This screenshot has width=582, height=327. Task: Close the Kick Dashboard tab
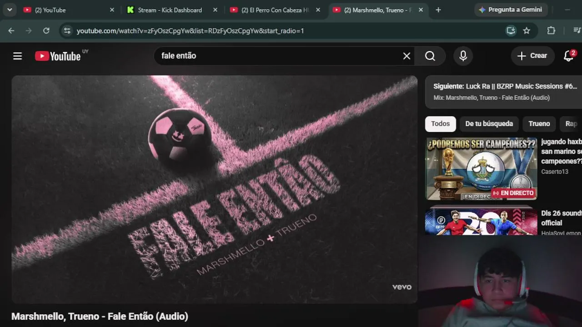pyautogui.click(x=215, y=10)
